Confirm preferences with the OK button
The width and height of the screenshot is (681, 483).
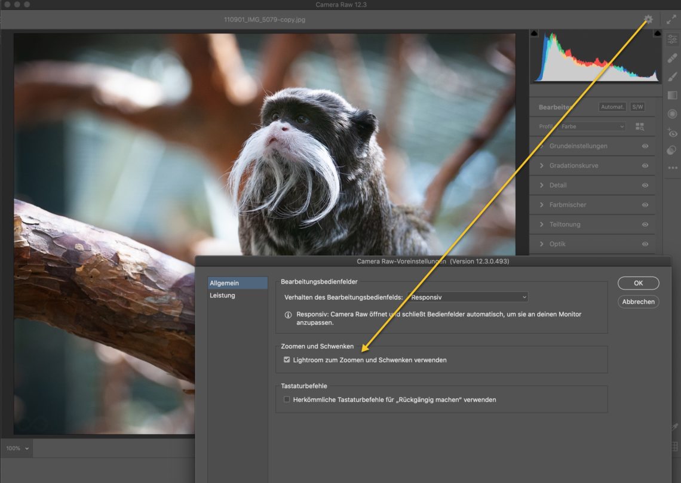pyautogui.click(x=638, y=283)
